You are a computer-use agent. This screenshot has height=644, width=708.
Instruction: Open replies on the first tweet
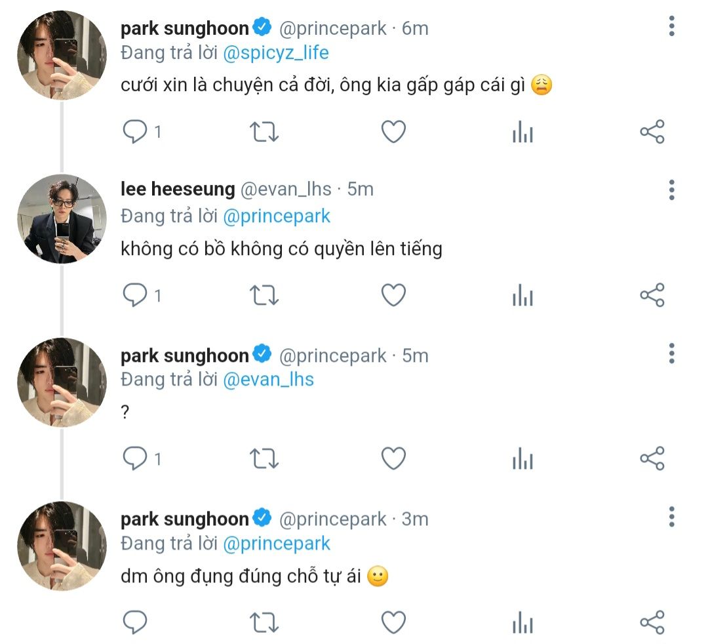point(136,132)
